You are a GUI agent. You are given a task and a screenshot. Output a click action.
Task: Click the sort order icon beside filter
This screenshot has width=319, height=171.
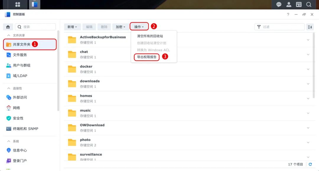(x=310, y=27)
